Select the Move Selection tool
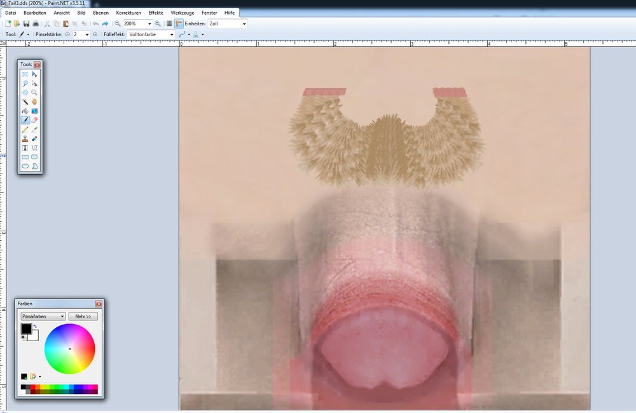Image resolution: width=636 pixels, height=413 pixels. click(x=34, y=83)
